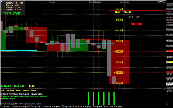Click the yellow-boxed 172.100 level label on chart
Image resolution: width=173 pixels, height=108 pixels.
pos(119,52)
